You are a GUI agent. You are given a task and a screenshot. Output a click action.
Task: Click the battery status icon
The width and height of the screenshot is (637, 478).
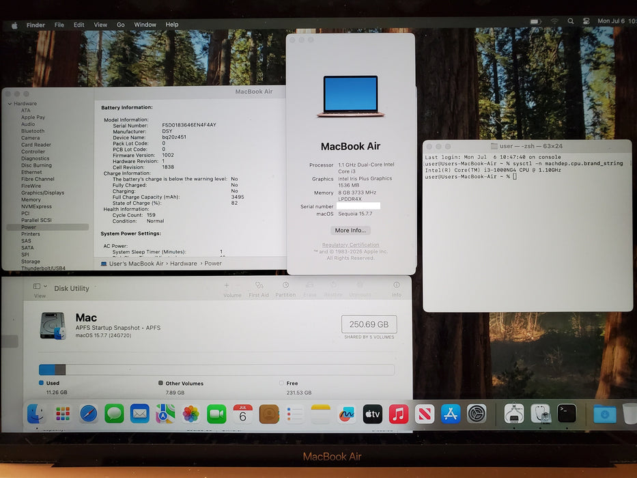click(x=535, y=21)
